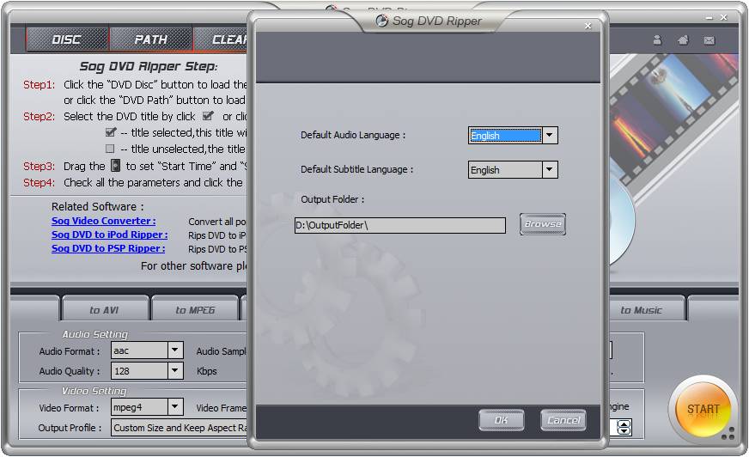Open the Sog DVD to iPod Ripper link
Viewport: 749px width, 457px height.
tap(109, 235)
